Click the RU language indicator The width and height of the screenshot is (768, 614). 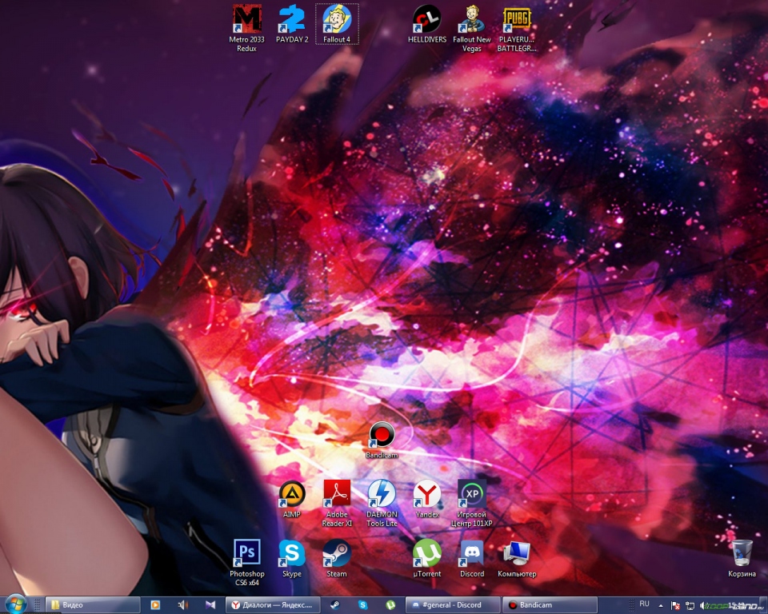tap(644, 604)
